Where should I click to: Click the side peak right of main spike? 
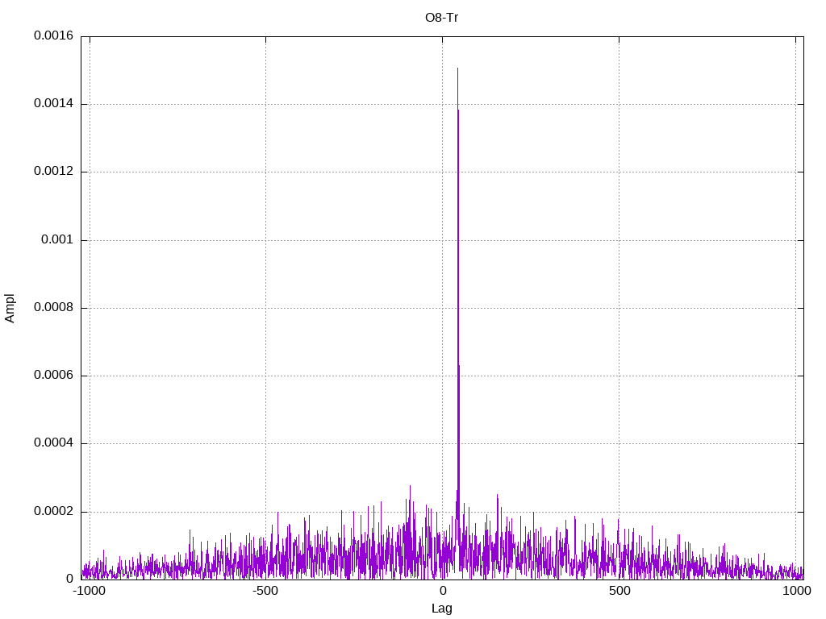pyautogui.click(x=498, y=495)
